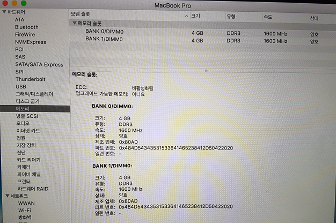Screen dimensions: 336x223
Task: Open SATA/SATA Express details
Action: (x=39, y=64)
